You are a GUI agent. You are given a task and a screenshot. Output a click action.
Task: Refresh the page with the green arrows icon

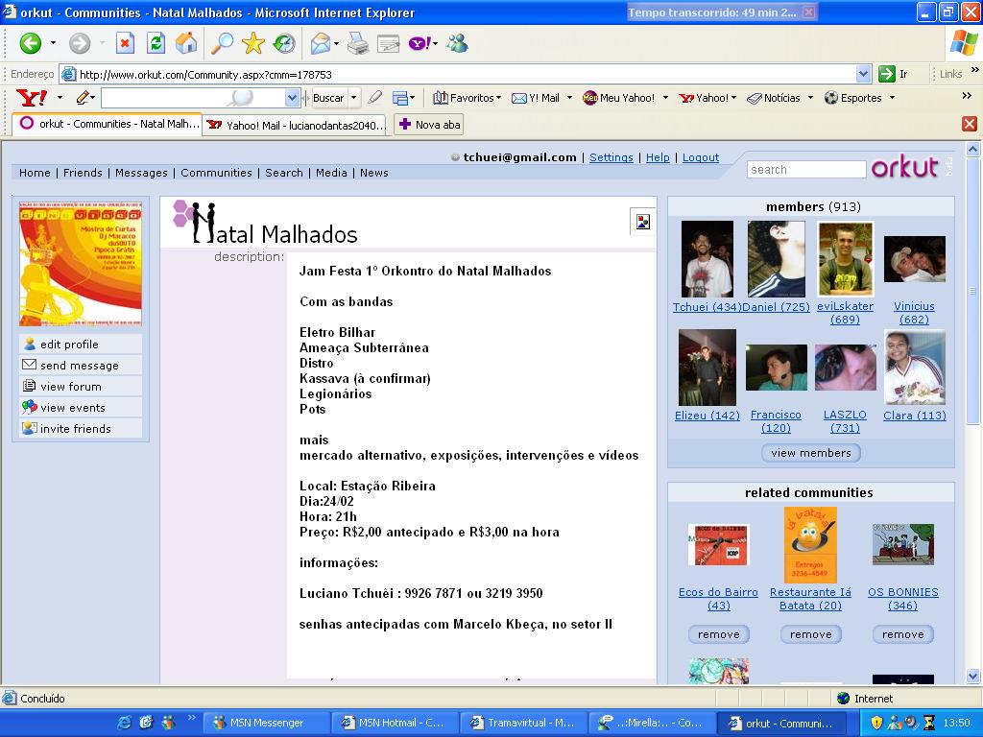(x=156, y=43)
